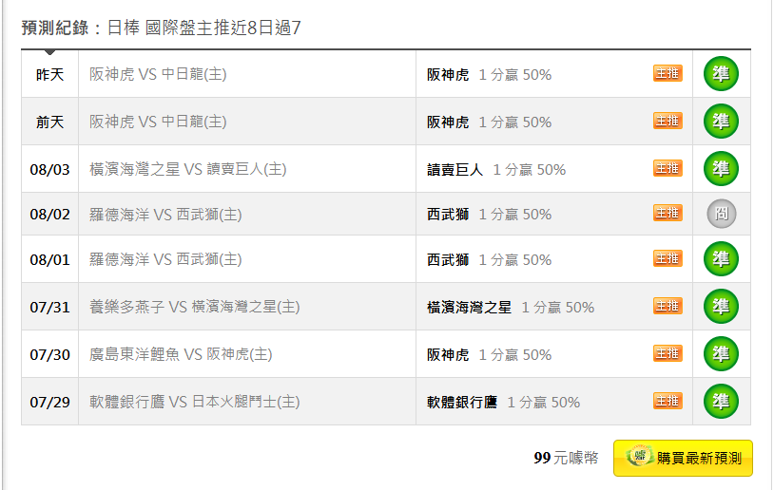Image resolution: width=774 pixels, height=490 pixels.
Task: Click green 準 icon for 07/31 game
Action: [x=721, y=306]
